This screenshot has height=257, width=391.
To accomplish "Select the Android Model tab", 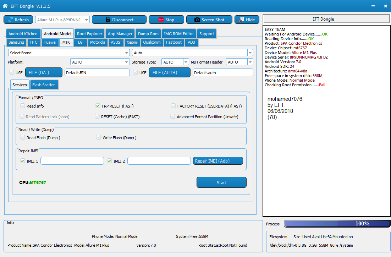I will coord(57,34).
